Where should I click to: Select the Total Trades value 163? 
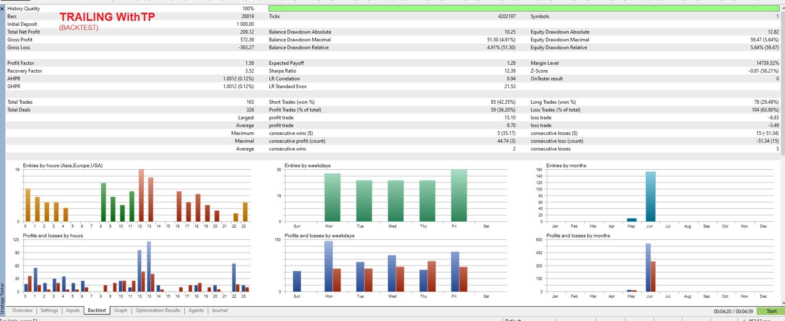(x=250, y=102)
